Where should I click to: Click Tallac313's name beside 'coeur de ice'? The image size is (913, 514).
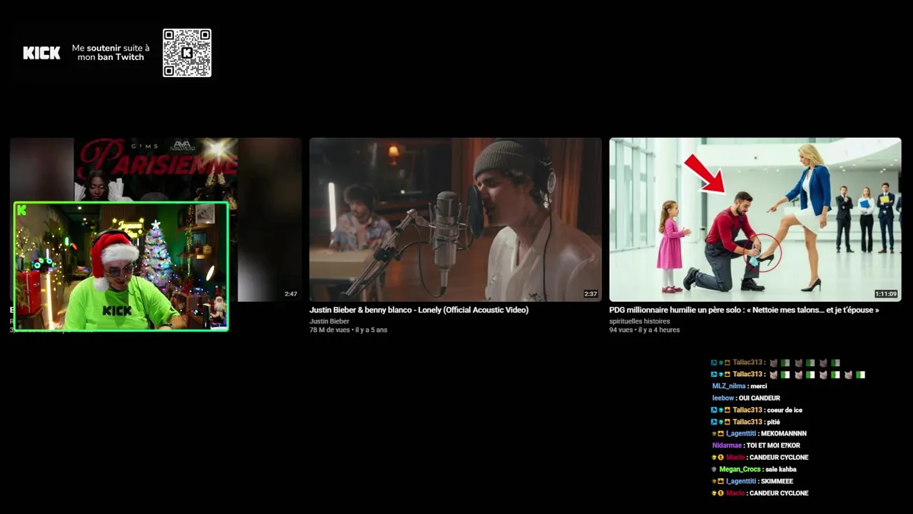[748, 410]
